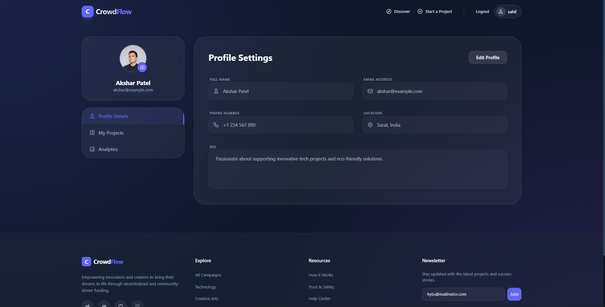Click the CrowdFlow logo in the footer

click(102, 262)
